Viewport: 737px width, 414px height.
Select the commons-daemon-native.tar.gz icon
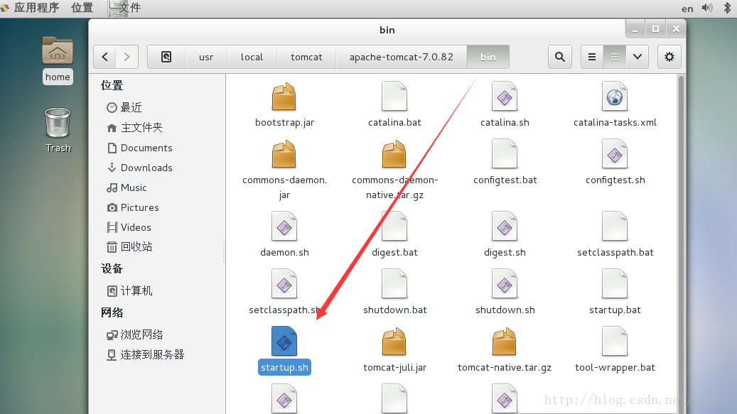(x=394, y=154)
